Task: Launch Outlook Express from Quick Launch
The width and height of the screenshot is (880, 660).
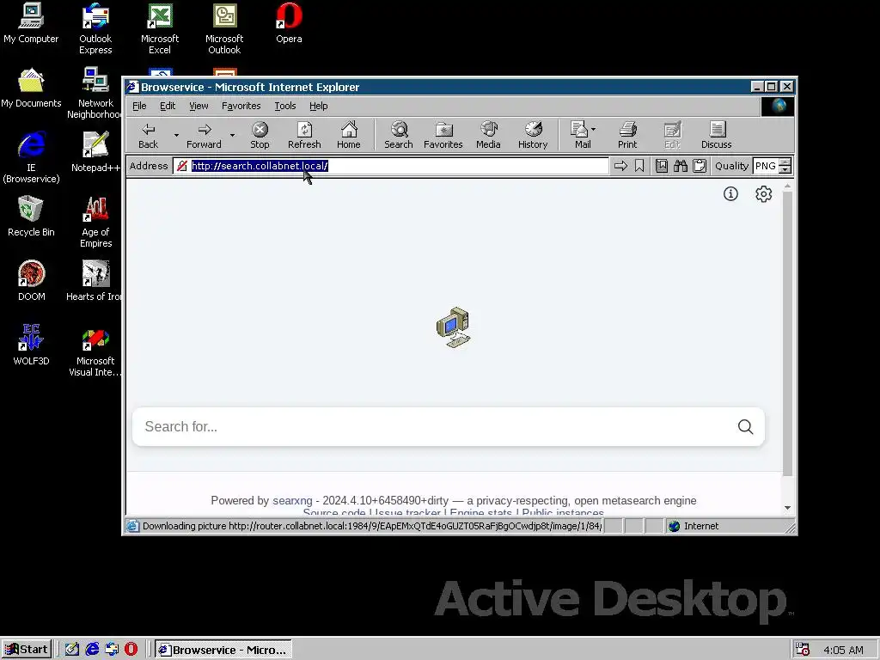Action: [x=112, y=650]
